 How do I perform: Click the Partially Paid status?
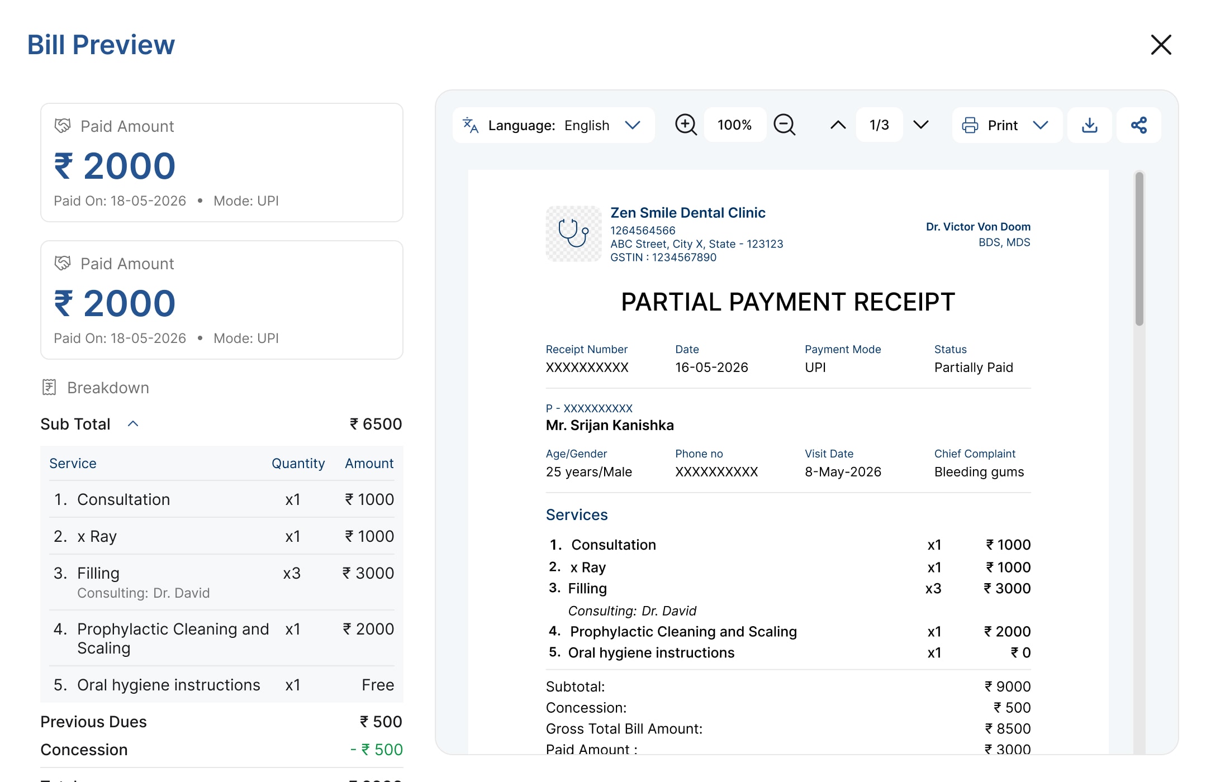(x=974, y=368)
